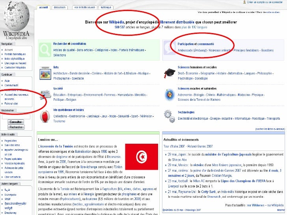287x215 pixels.
Task: Click the speech bubble Participation icon
Action: (170, 48)
